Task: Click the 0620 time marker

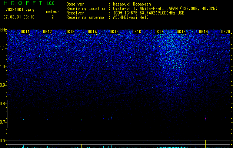Action: pyautogui.click(x=226, y=32)
